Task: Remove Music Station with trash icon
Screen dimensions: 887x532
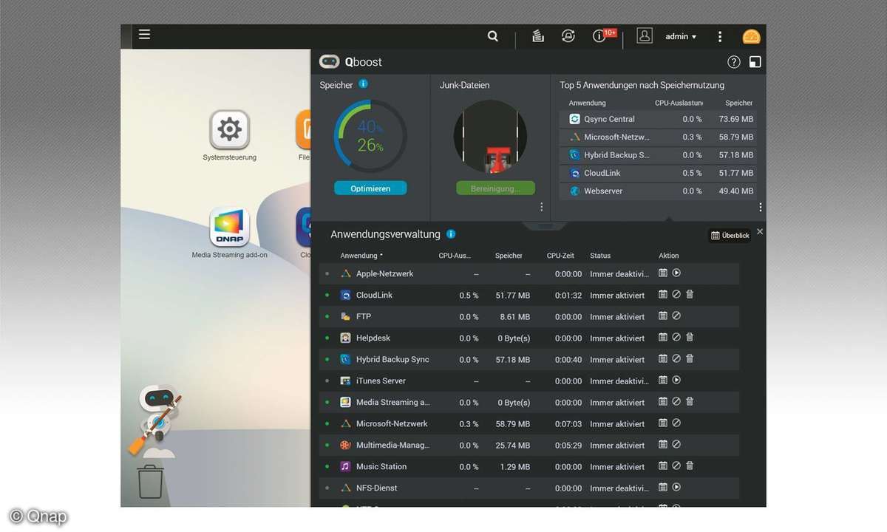Action: point(690,466)
